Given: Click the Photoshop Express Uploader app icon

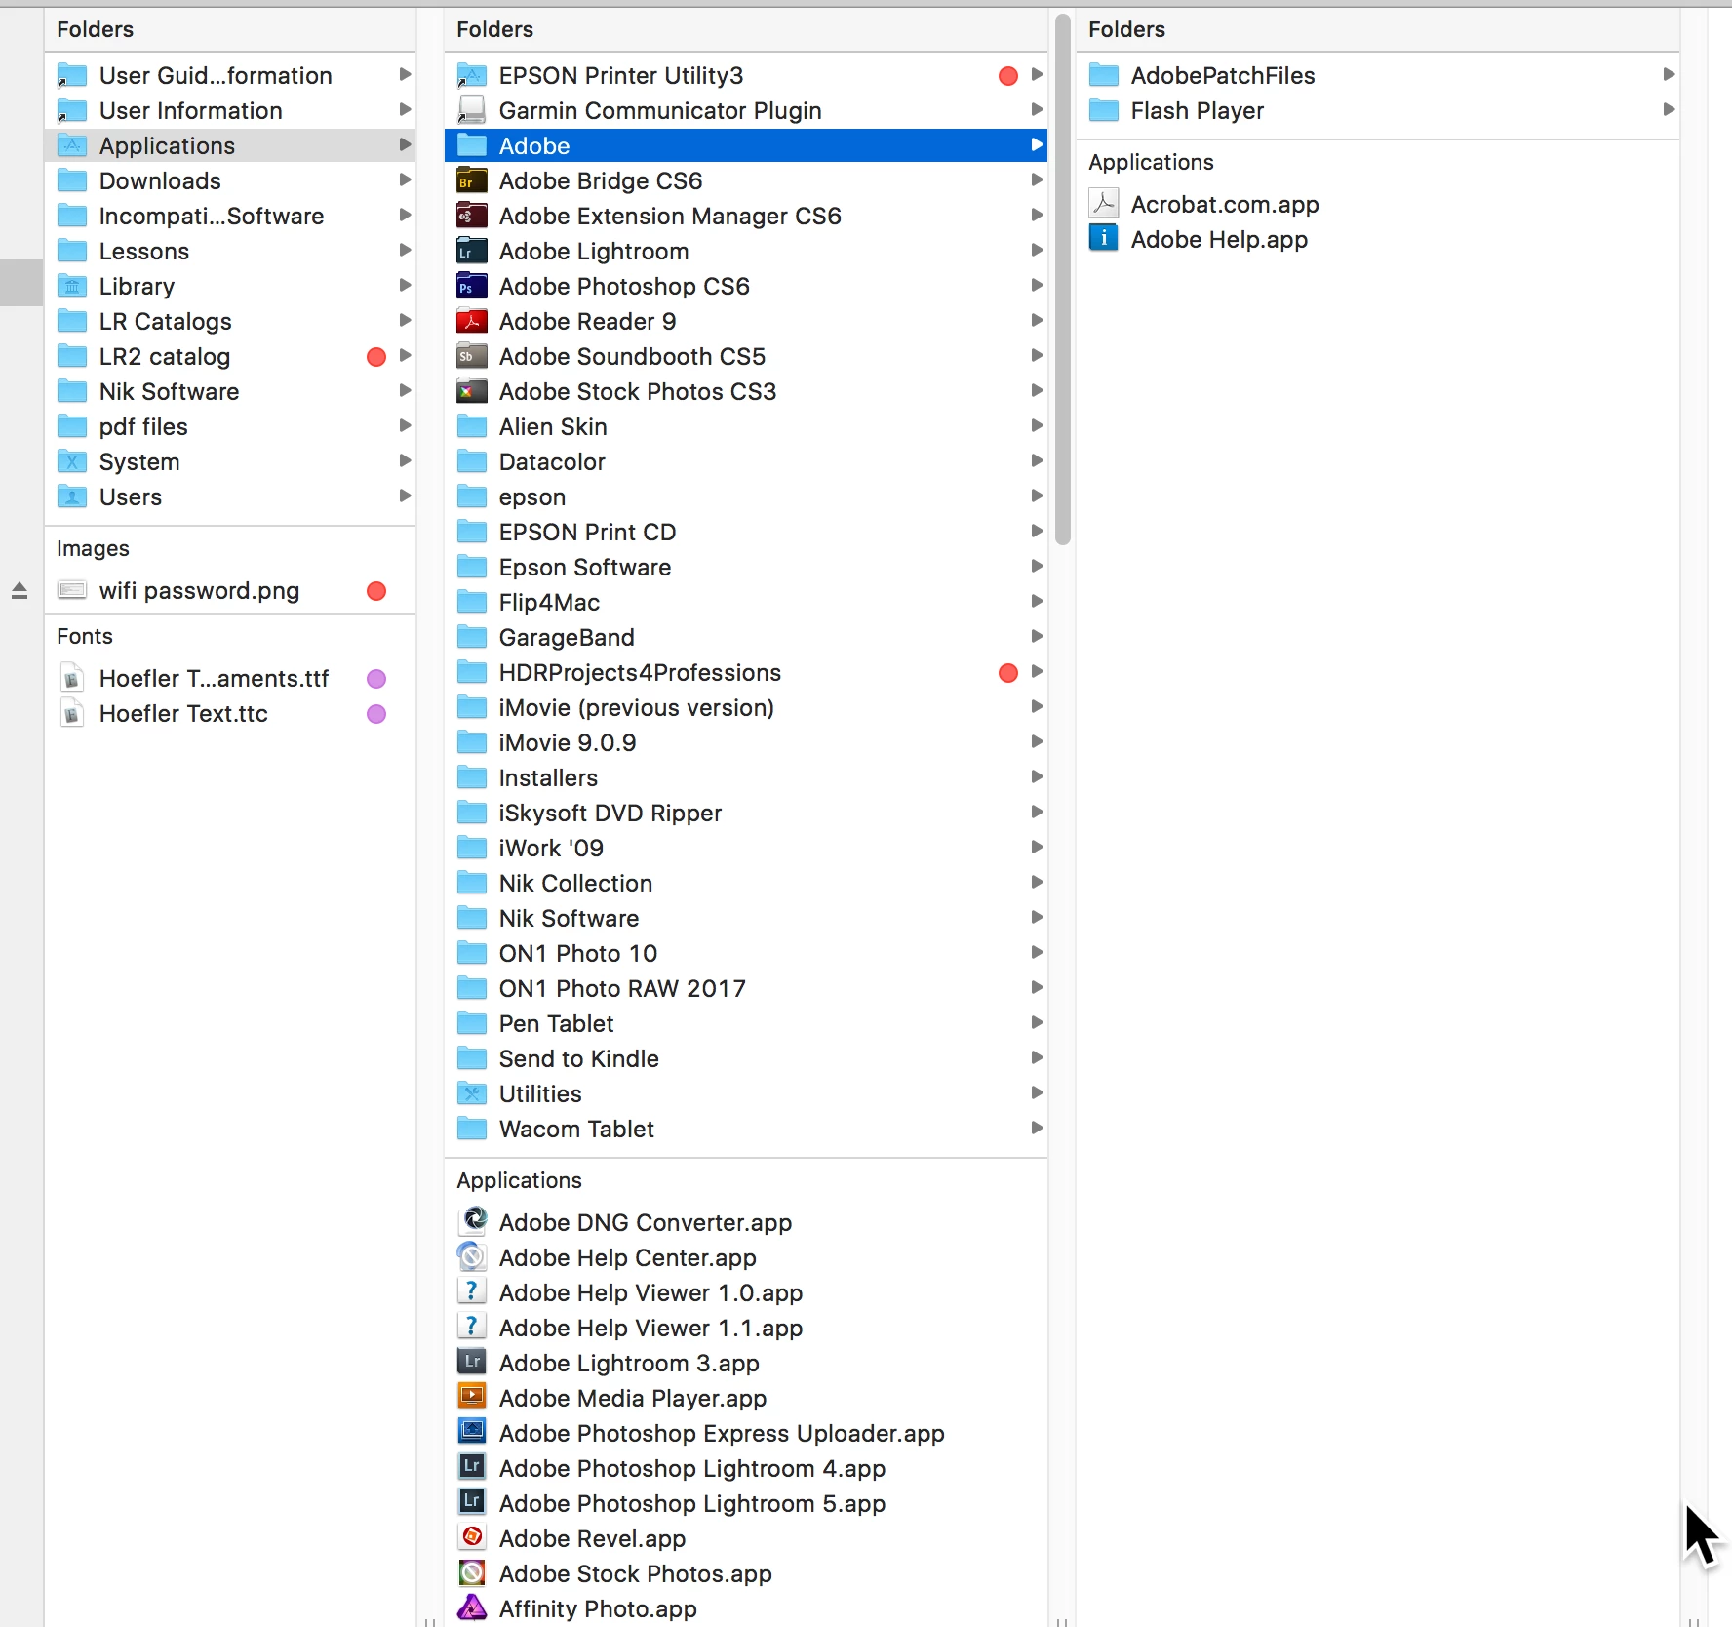Looking at the screenshot, I should [x=472, y=1432].
